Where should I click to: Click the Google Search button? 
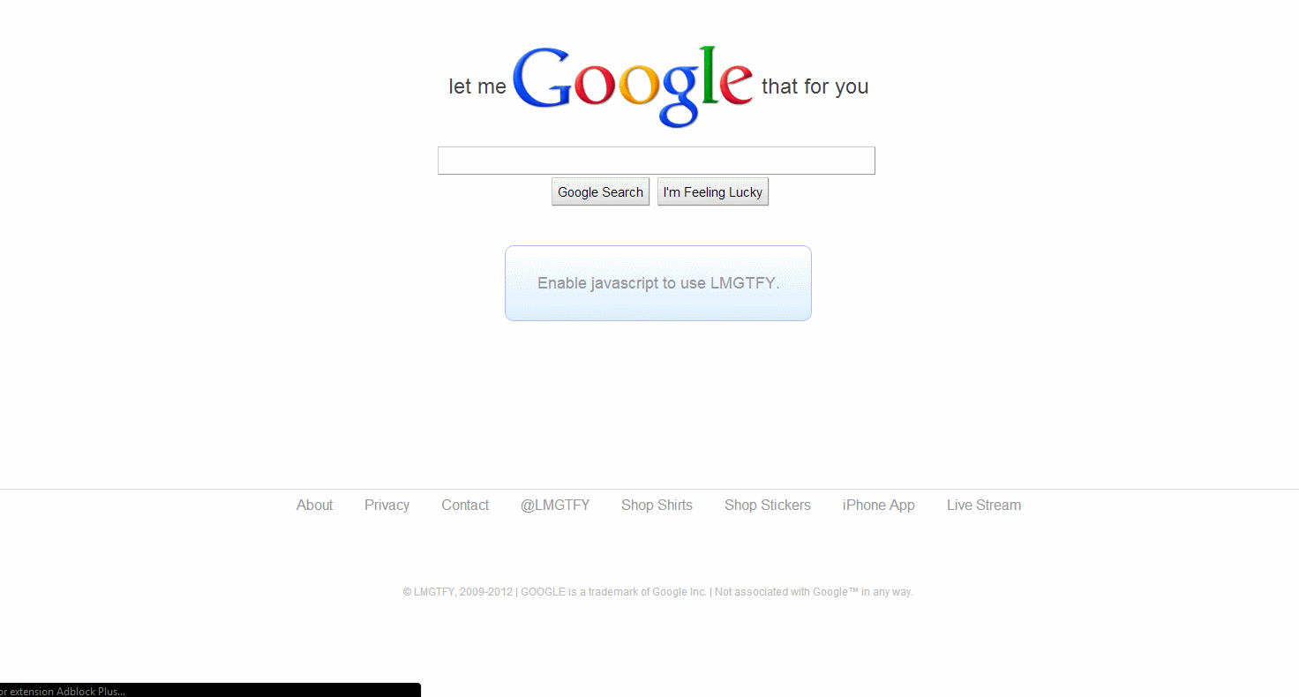(x=600, y=191)
